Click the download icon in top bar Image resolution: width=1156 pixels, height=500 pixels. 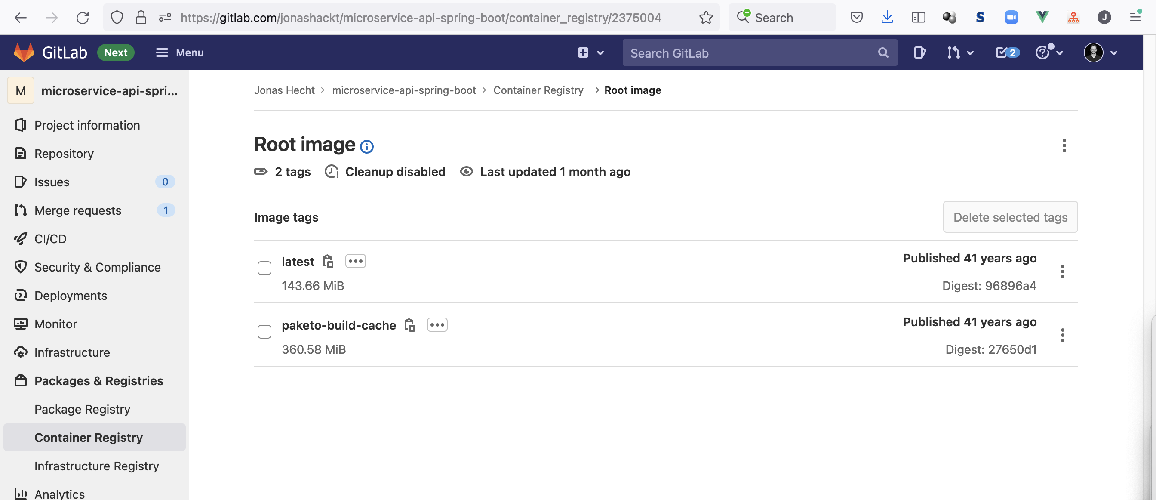coord(888,16)
